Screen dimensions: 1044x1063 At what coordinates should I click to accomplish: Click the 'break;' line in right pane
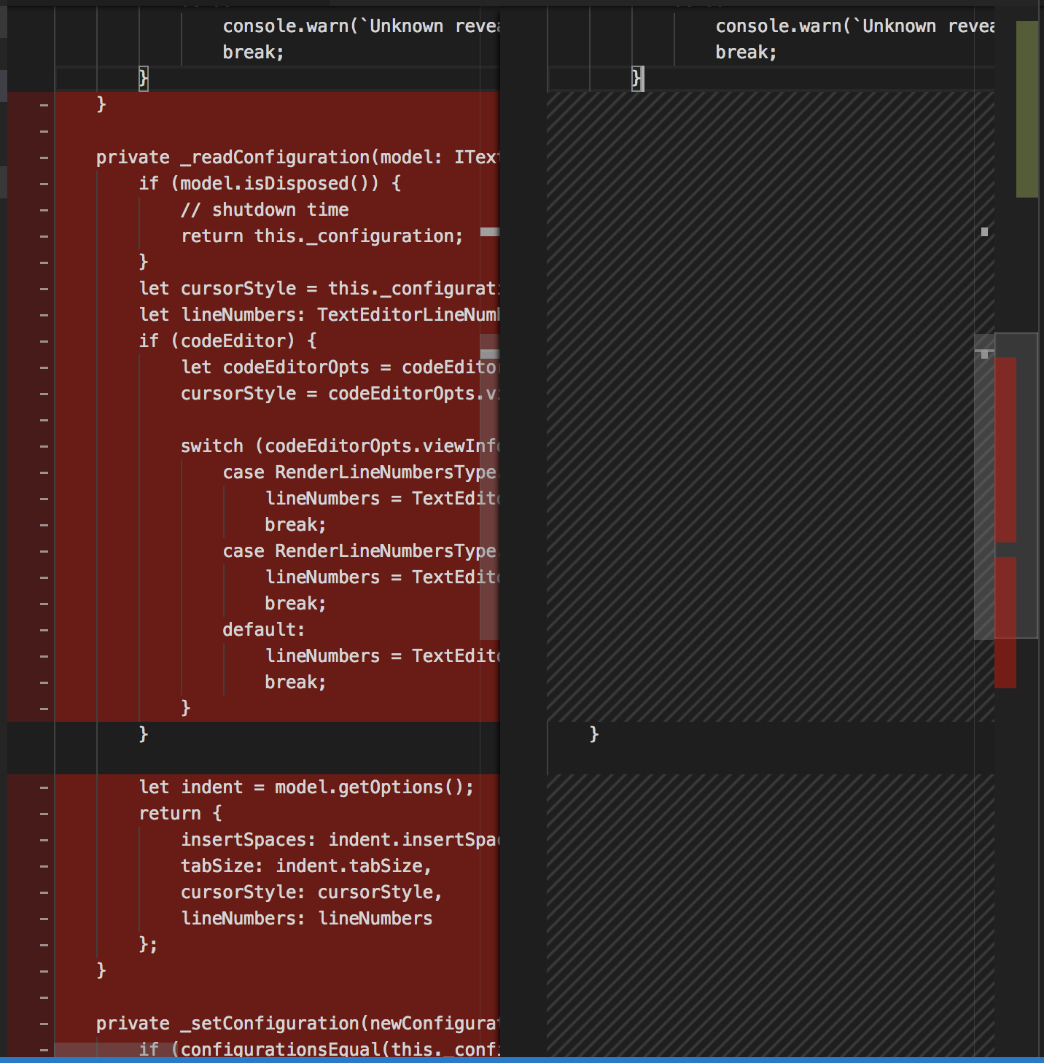[746, 52]
